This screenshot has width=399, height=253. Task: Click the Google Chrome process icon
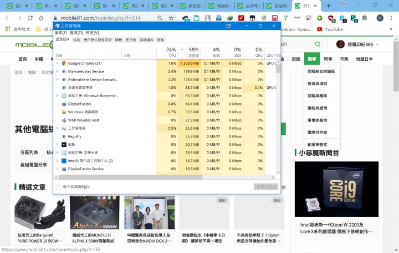[x=64, y=63]
